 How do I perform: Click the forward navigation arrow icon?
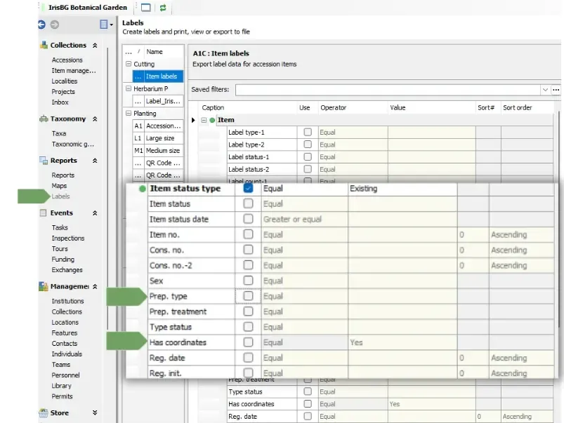54,25
